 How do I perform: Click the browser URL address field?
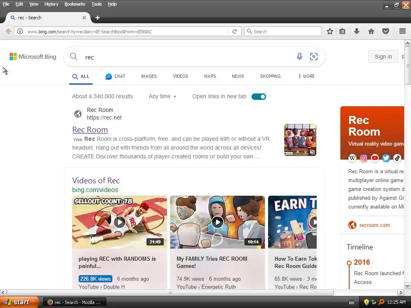pos(127,31)
